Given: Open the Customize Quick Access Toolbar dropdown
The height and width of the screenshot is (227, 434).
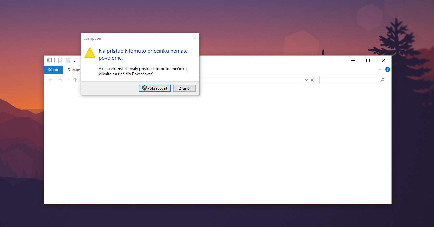Looking at the screenshot, I should [74, 61].
